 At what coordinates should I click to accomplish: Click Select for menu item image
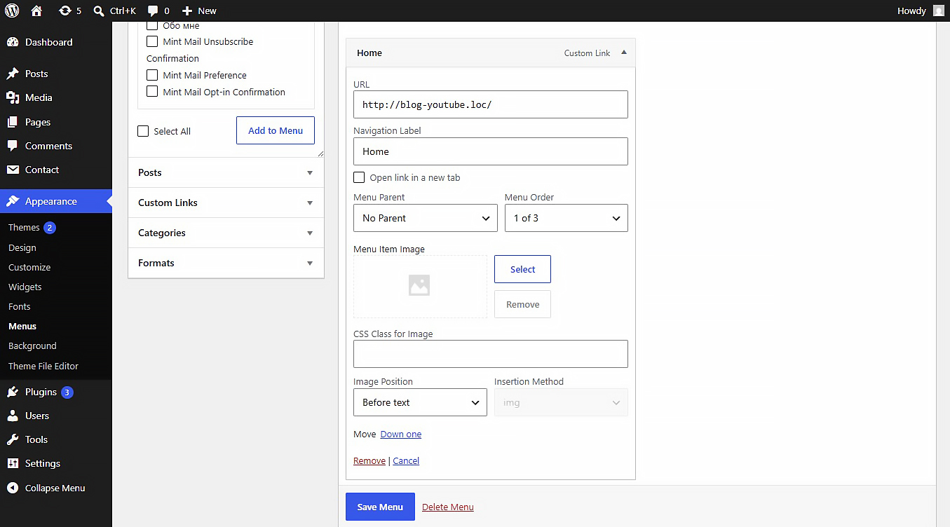point(522,269)
